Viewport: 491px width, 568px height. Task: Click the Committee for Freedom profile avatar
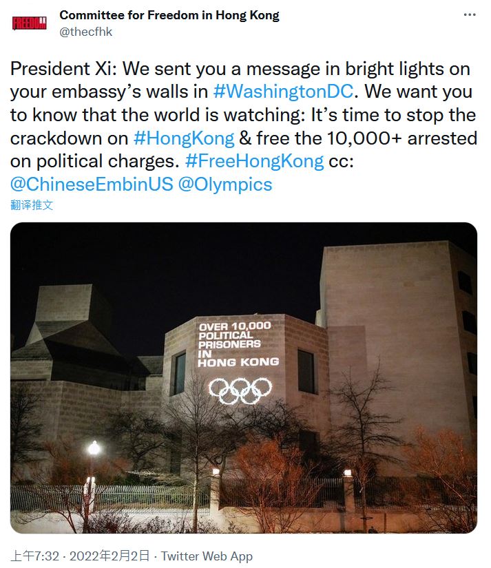[x=30, y=23]
